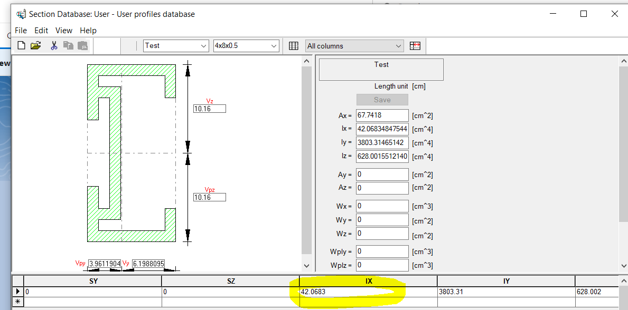Open the File menu
The image size is (628, 310).
coord(21,31)
